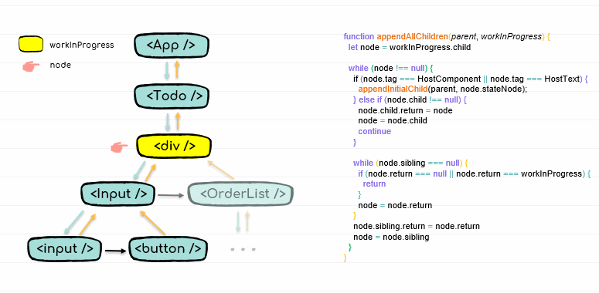Viewport: 599px width, 293px height.
Task: Click the yellow <div /> node
Action: coord(174,146)
